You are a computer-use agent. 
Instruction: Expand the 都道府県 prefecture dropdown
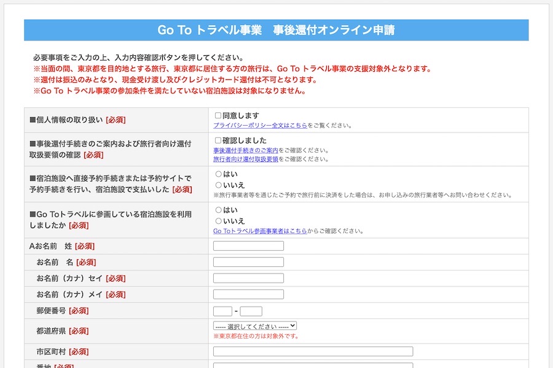(x=254, y=326)
